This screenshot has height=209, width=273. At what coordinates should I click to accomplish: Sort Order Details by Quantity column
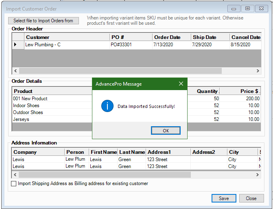pyautogui.click(x=207, y=91)
